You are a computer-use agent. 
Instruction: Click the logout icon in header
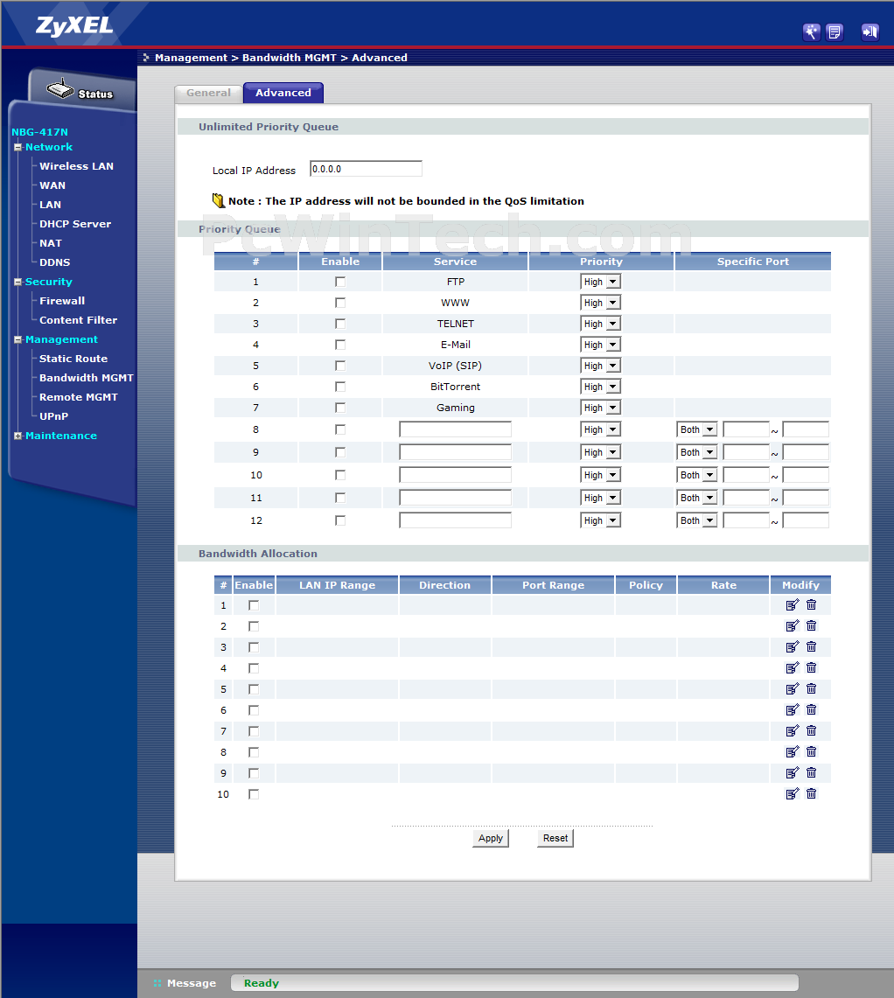(x=870, y=31)
